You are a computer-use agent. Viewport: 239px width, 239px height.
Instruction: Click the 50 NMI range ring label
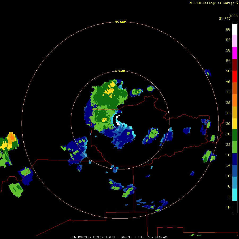click(120, 71)
